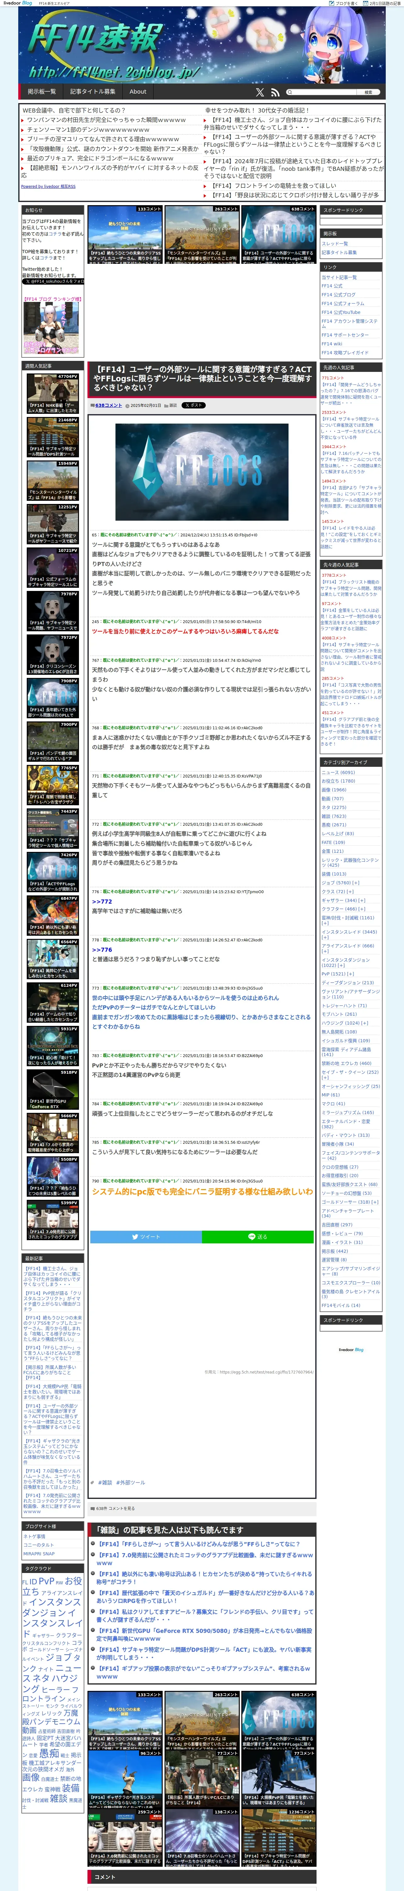This screenshot has height=1891, width=404.
Task: Open the X (Twitter) icon in the navigation bar
Action: pyautogui.click(x=260, y=92)
